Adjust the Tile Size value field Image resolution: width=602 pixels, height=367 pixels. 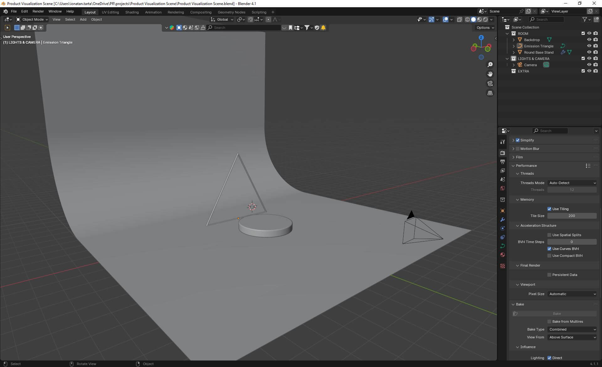tap(572, 216)
